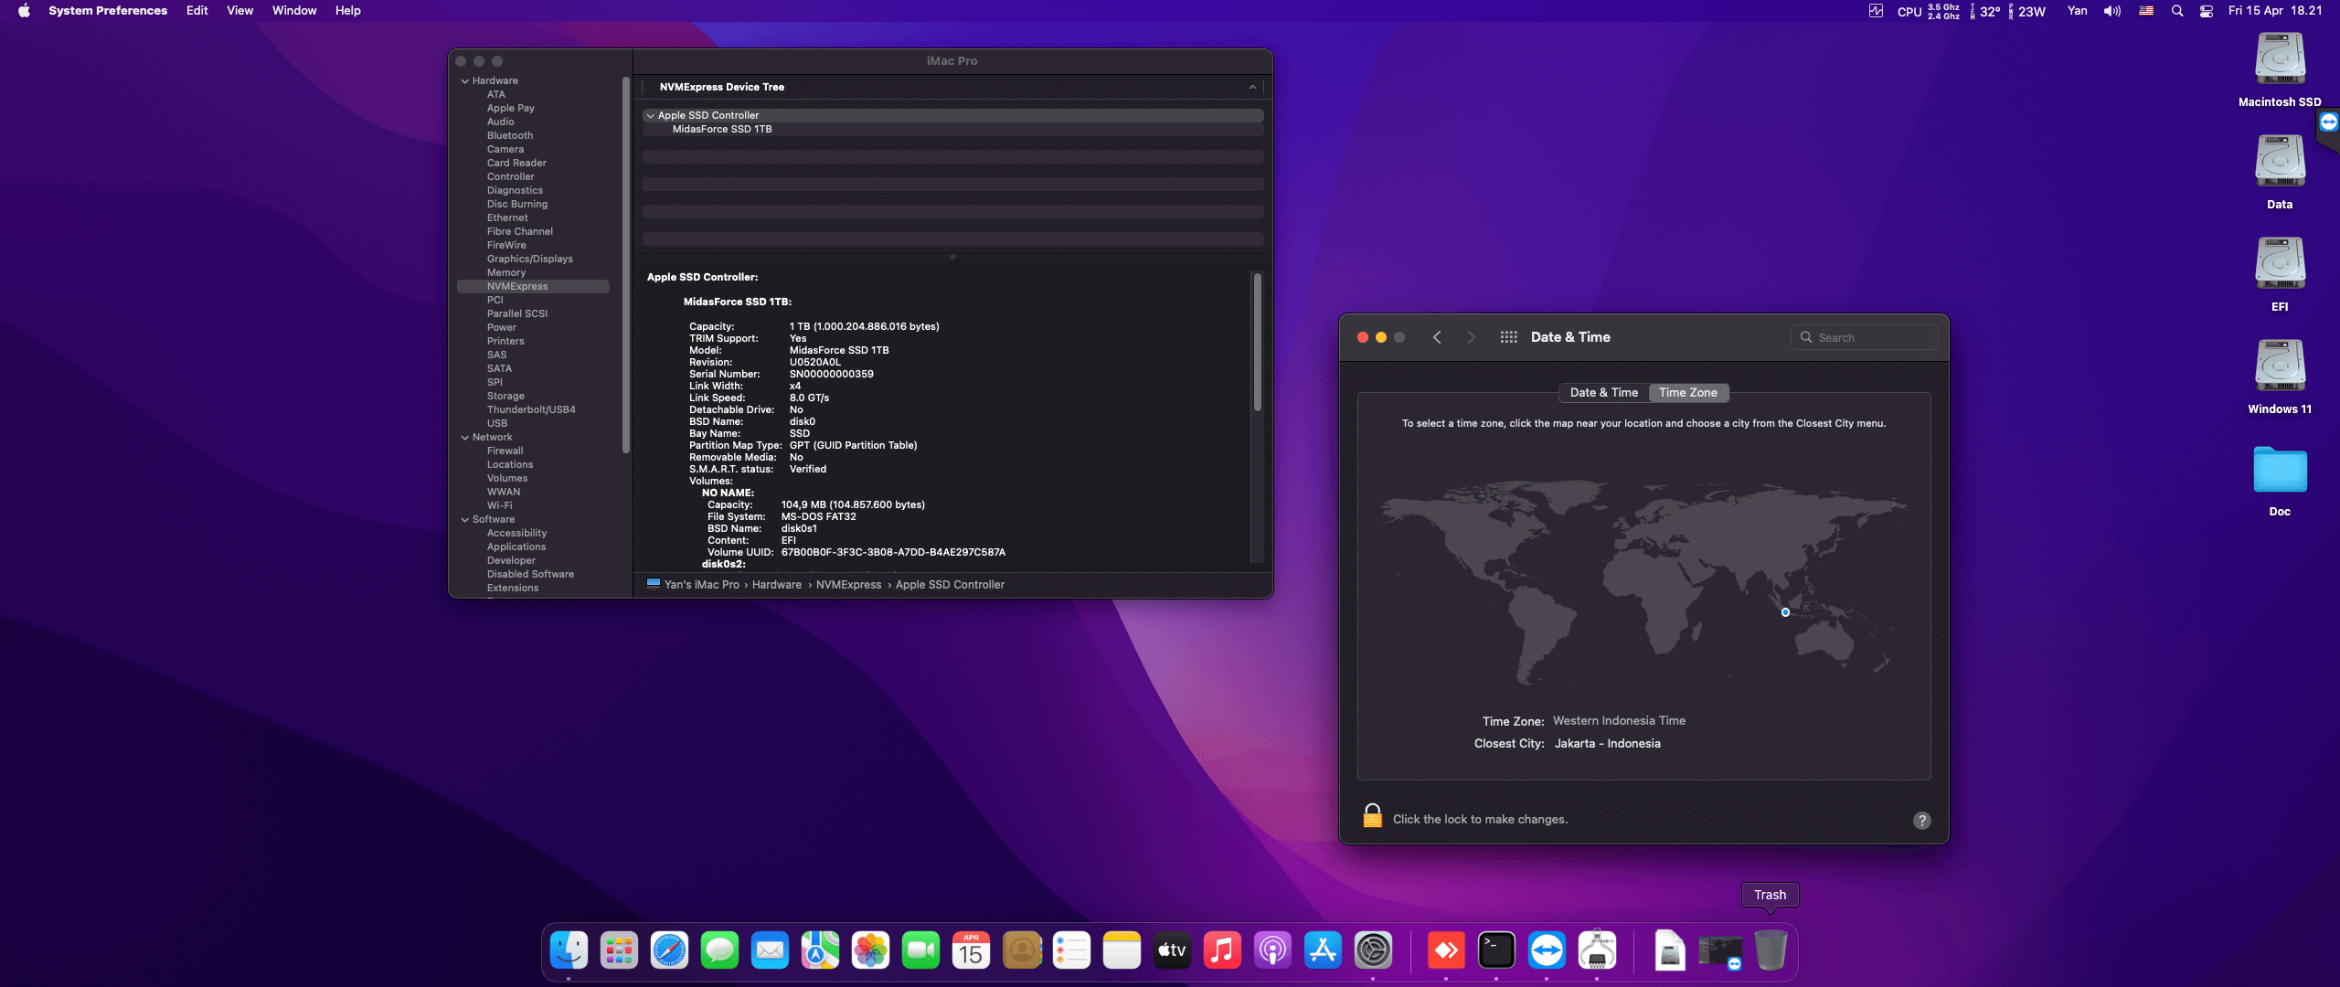Open Mail app in the Dock
2340x987 pixels.
770,950
